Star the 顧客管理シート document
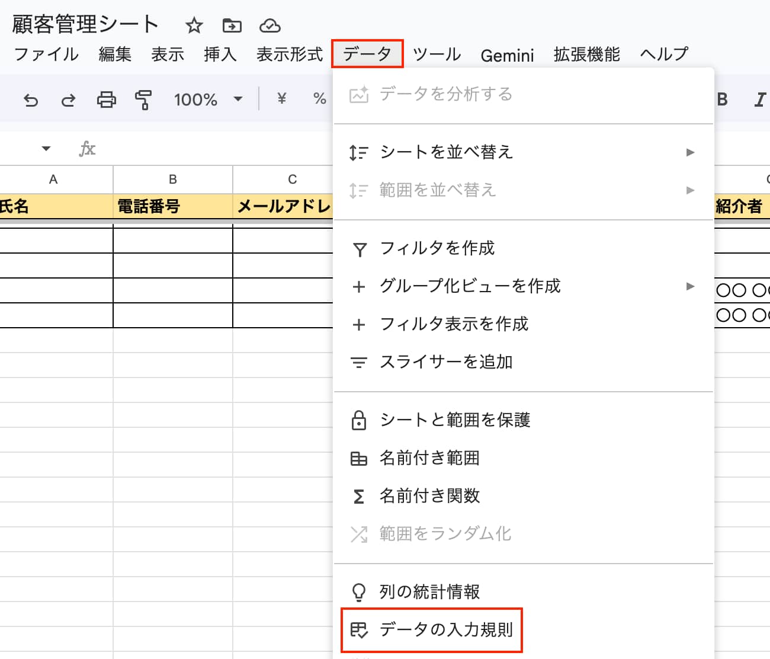This screenshot has width=770, height=659. [194, 25]
